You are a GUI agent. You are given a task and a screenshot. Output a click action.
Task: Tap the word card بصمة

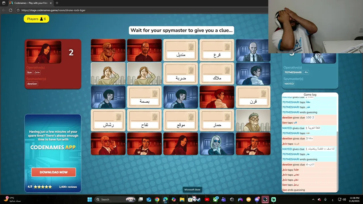[x=144, y=97]
